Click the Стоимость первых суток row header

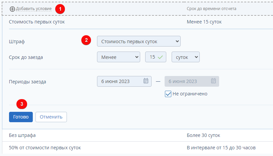pyautogui.click(x=37, y=22)
